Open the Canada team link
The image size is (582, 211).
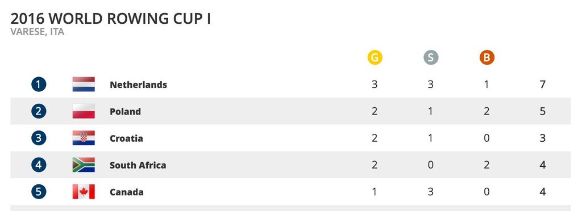coord(126,192)
